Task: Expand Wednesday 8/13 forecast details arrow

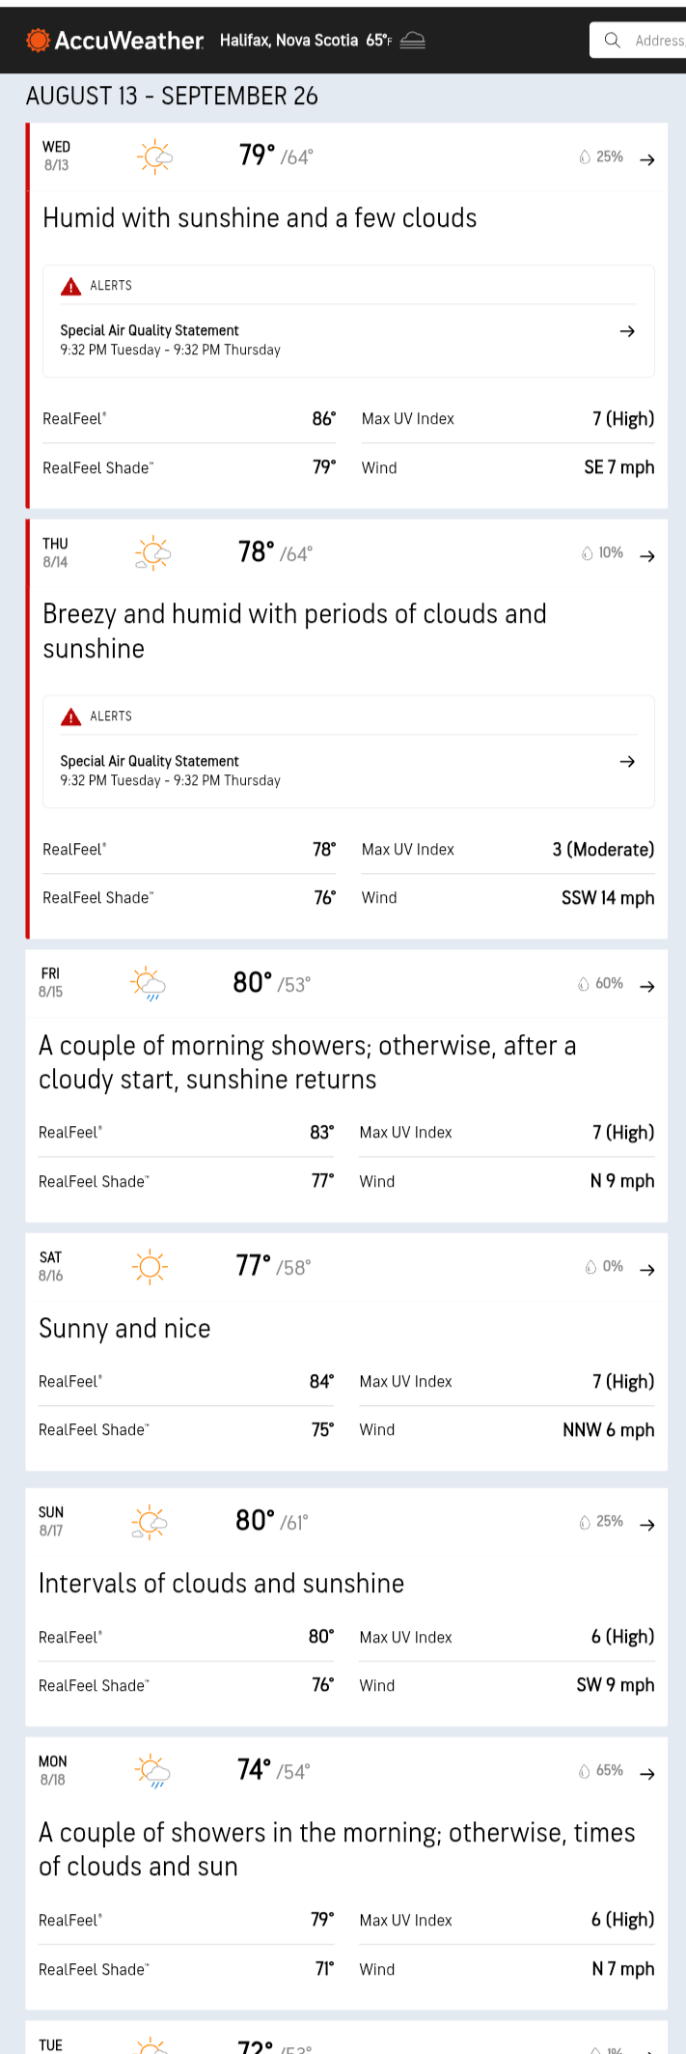Action: [x=647, y=159]
